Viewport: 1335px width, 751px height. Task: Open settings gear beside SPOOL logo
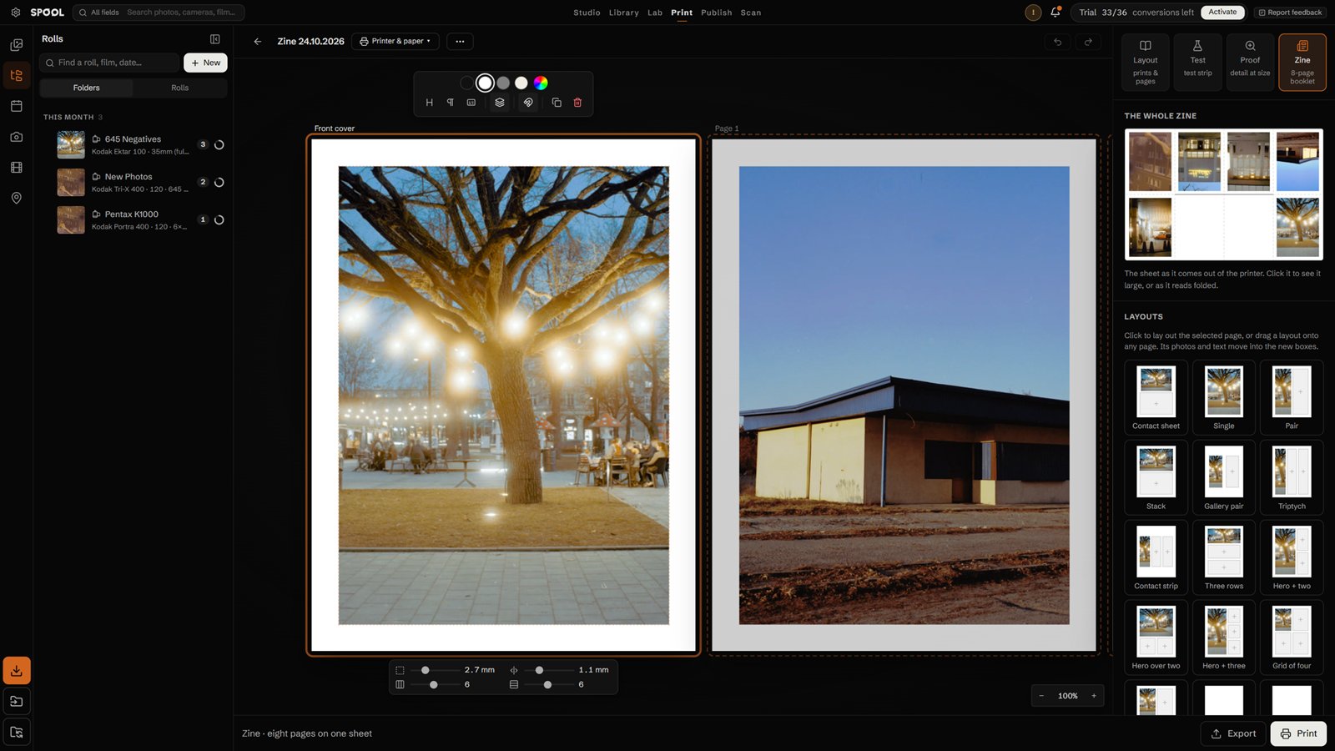(x=15, y=13)
